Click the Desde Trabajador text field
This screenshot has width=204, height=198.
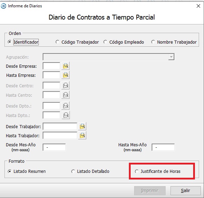[x=60, y=126]
